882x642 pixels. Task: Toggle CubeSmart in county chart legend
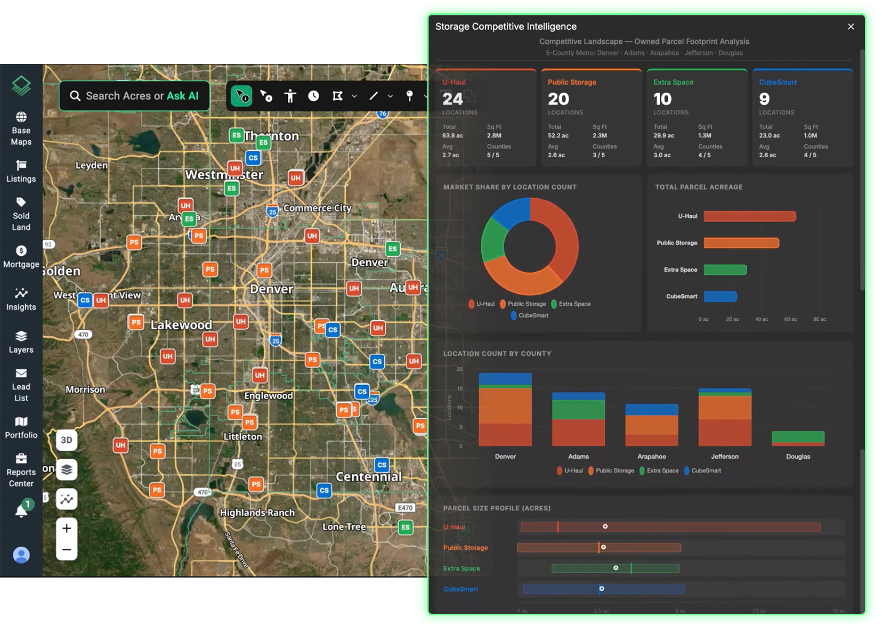702,470
